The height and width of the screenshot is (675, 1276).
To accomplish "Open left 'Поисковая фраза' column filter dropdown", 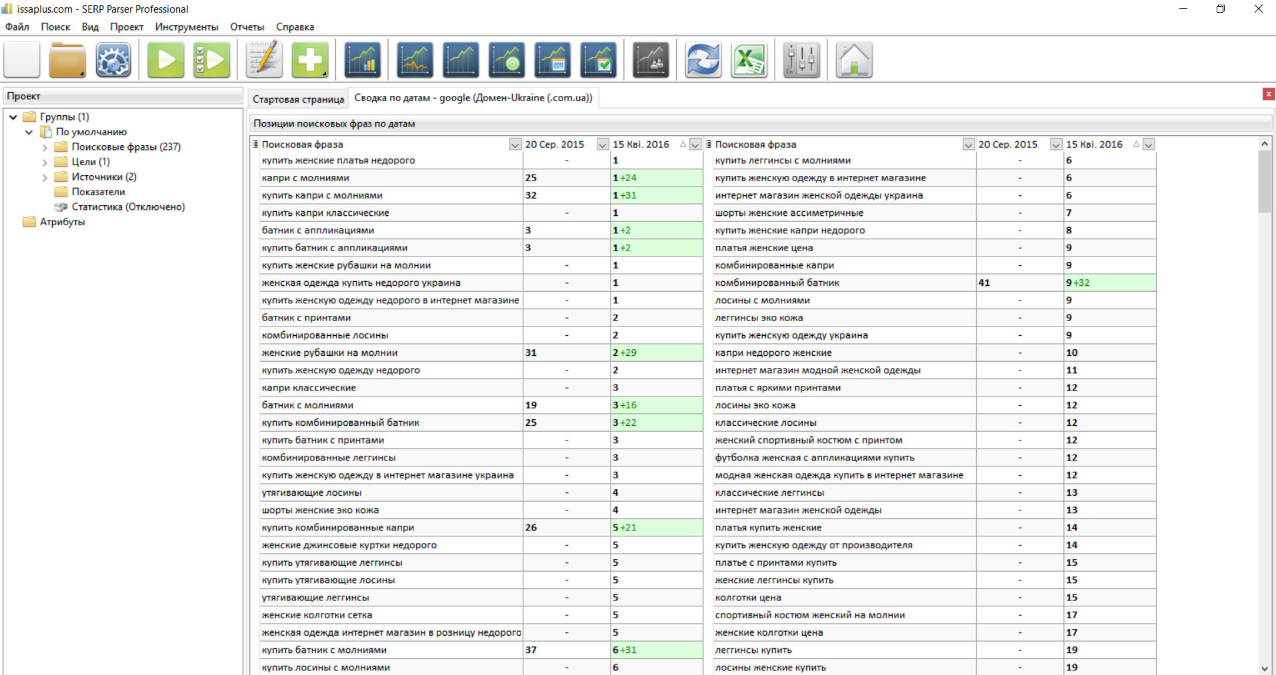I will 515,145.
